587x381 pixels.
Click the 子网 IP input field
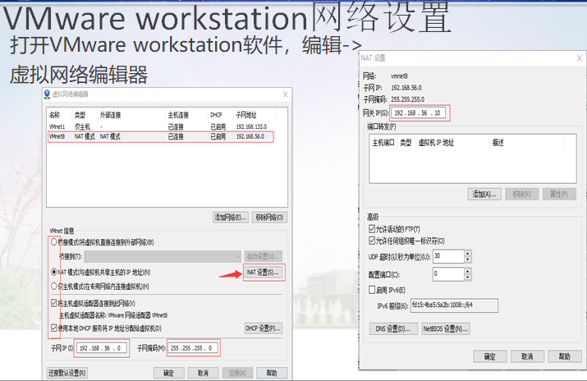102,348
